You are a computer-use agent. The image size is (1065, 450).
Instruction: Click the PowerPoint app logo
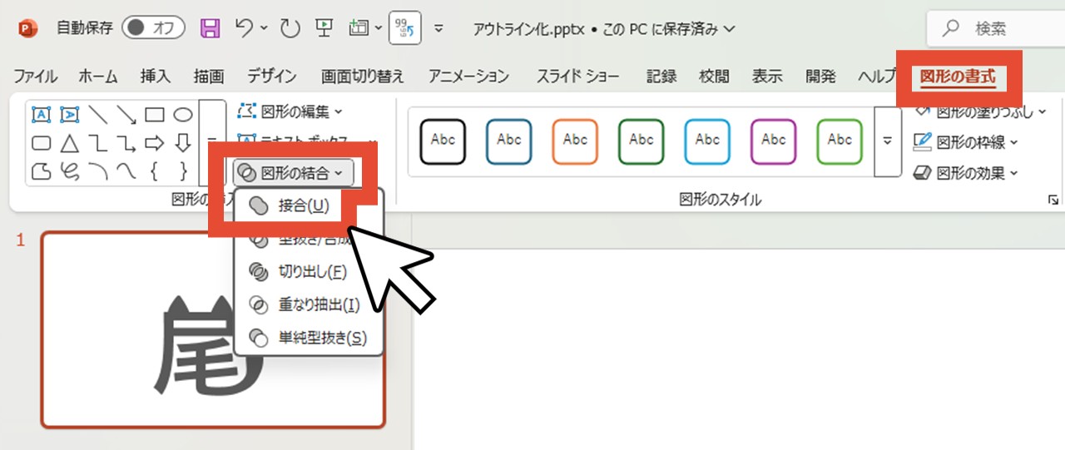pyautogui.click(x=28, y=28)
